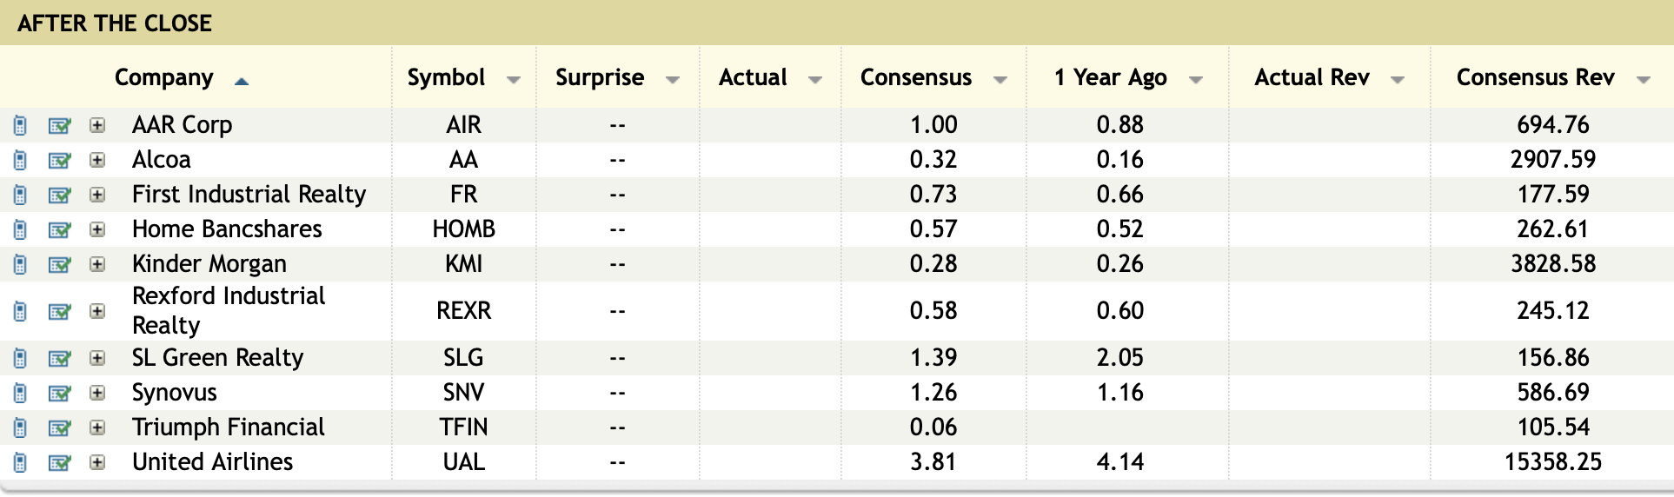1674x497 pixels.
Task: Open the Kinder Morgan company name
Action: [x=209, y=264]
